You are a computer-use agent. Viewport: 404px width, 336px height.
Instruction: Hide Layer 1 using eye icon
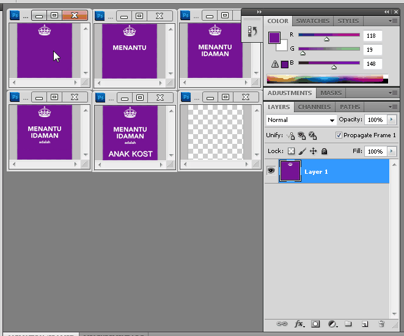271,171
